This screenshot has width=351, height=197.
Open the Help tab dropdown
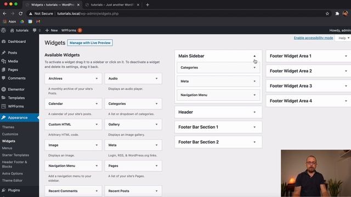344,38
